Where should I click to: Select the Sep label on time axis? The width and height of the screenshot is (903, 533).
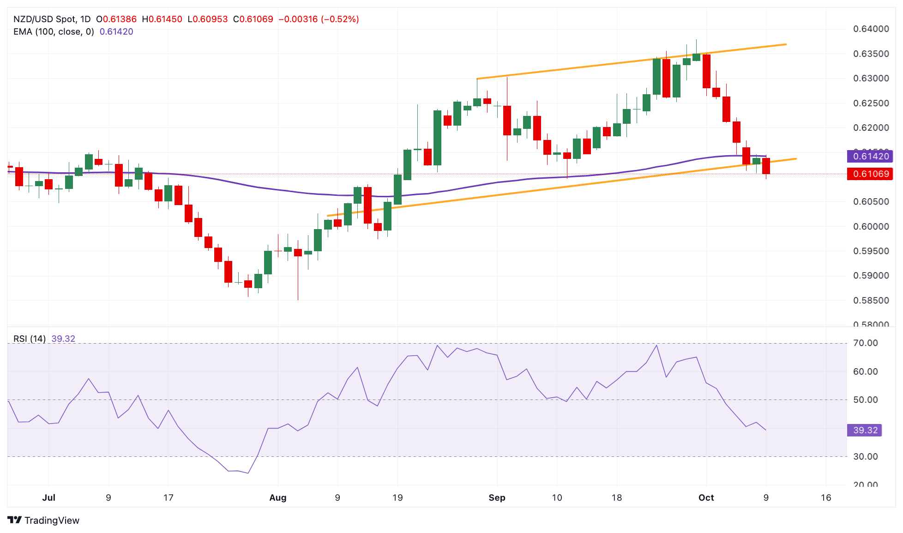[x=497, y=497]
